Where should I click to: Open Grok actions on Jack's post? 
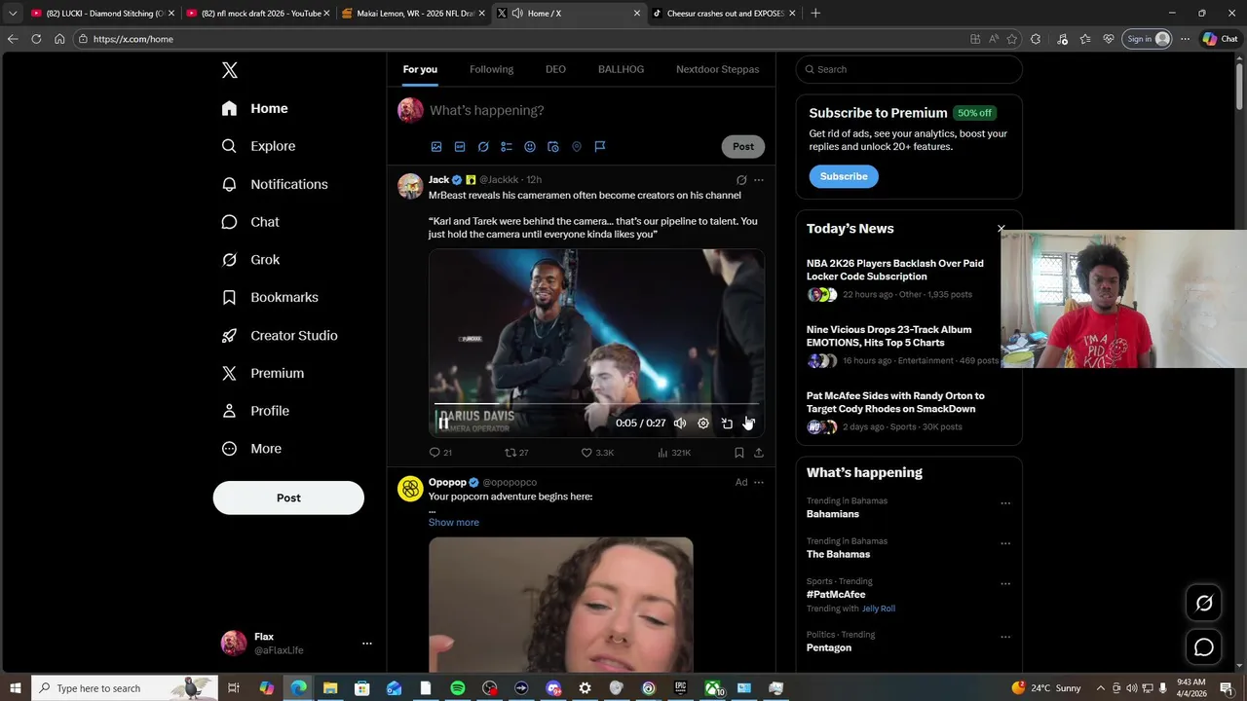[x=741, y=180]
